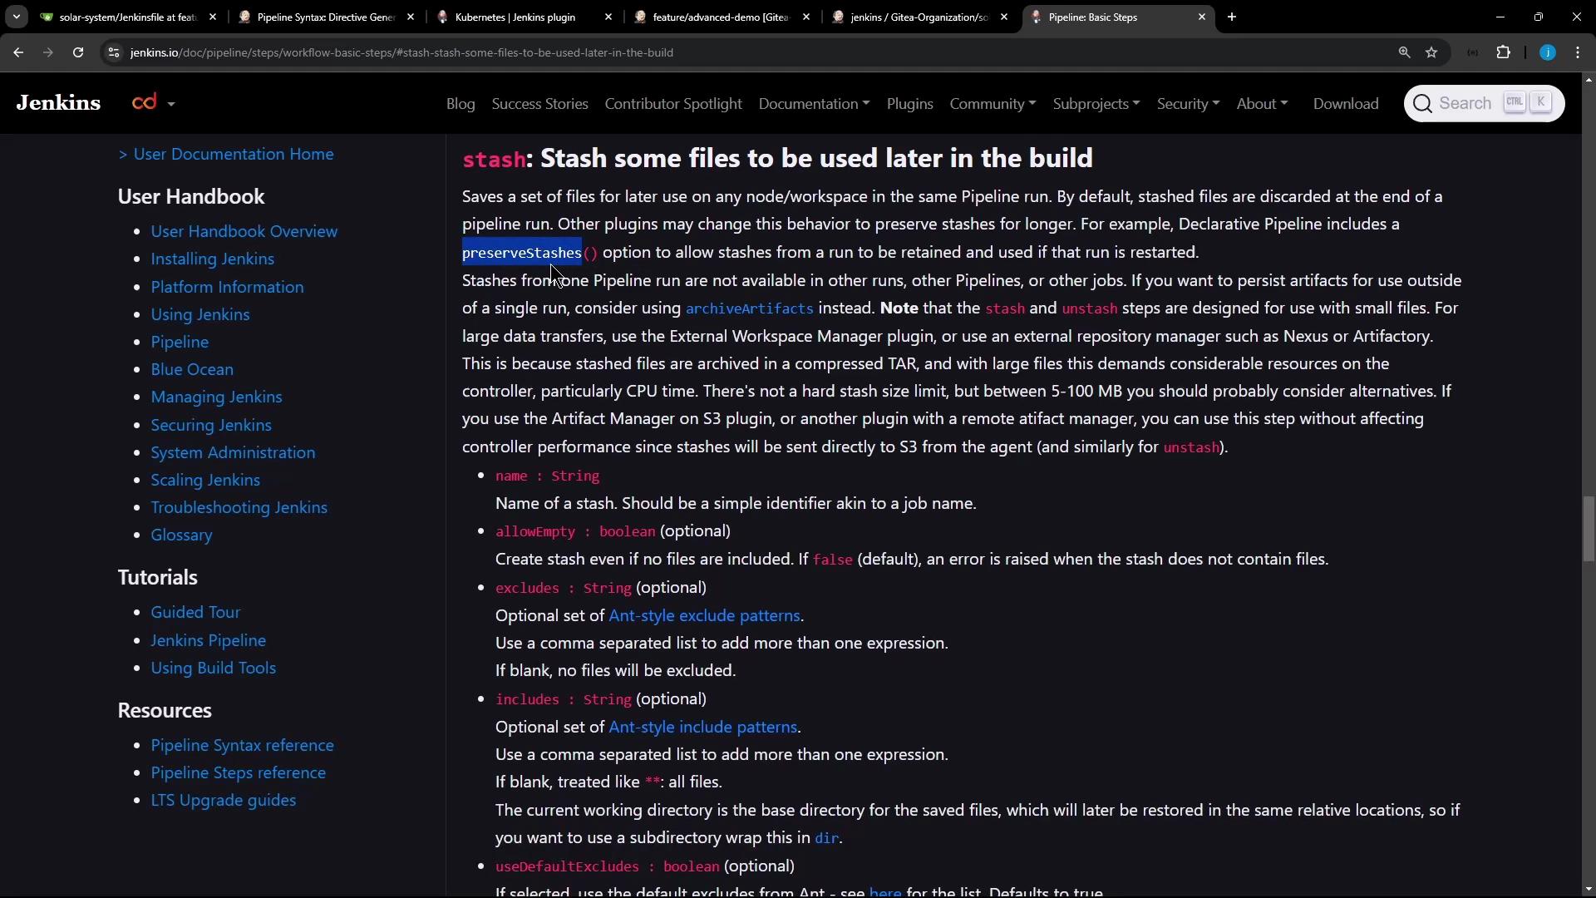Open the Plugins navbar link
The height and width of the screenshot is (898, 1596).
(909, 104)
